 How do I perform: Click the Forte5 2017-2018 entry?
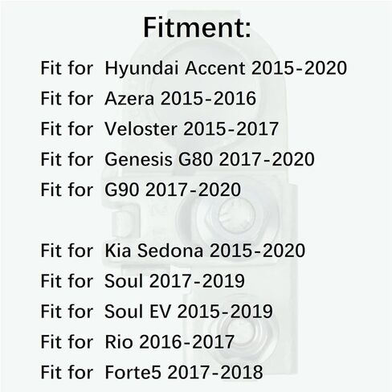point(152,373)
